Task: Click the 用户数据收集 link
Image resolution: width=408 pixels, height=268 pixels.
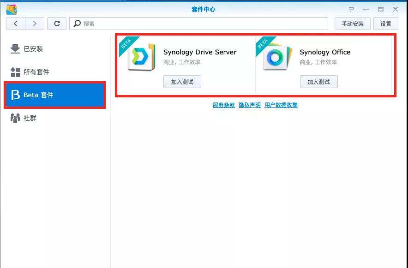Action: click(281, 105)
